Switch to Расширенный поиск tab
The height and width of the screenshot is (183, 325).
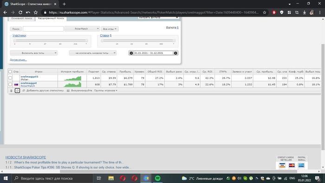tap(51, 19)
